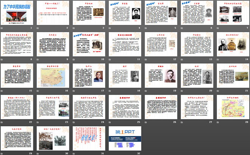Select the title slide 为了中华民族的崛起
Screen dimensions: 250x155
[x=17, y=13]
